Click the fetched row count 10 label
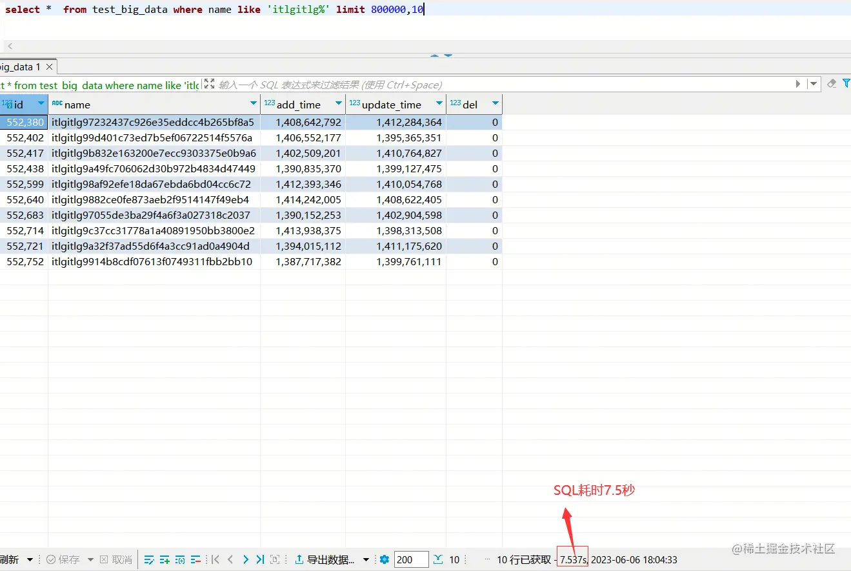851x571 pixels. (x=454, y=559)
